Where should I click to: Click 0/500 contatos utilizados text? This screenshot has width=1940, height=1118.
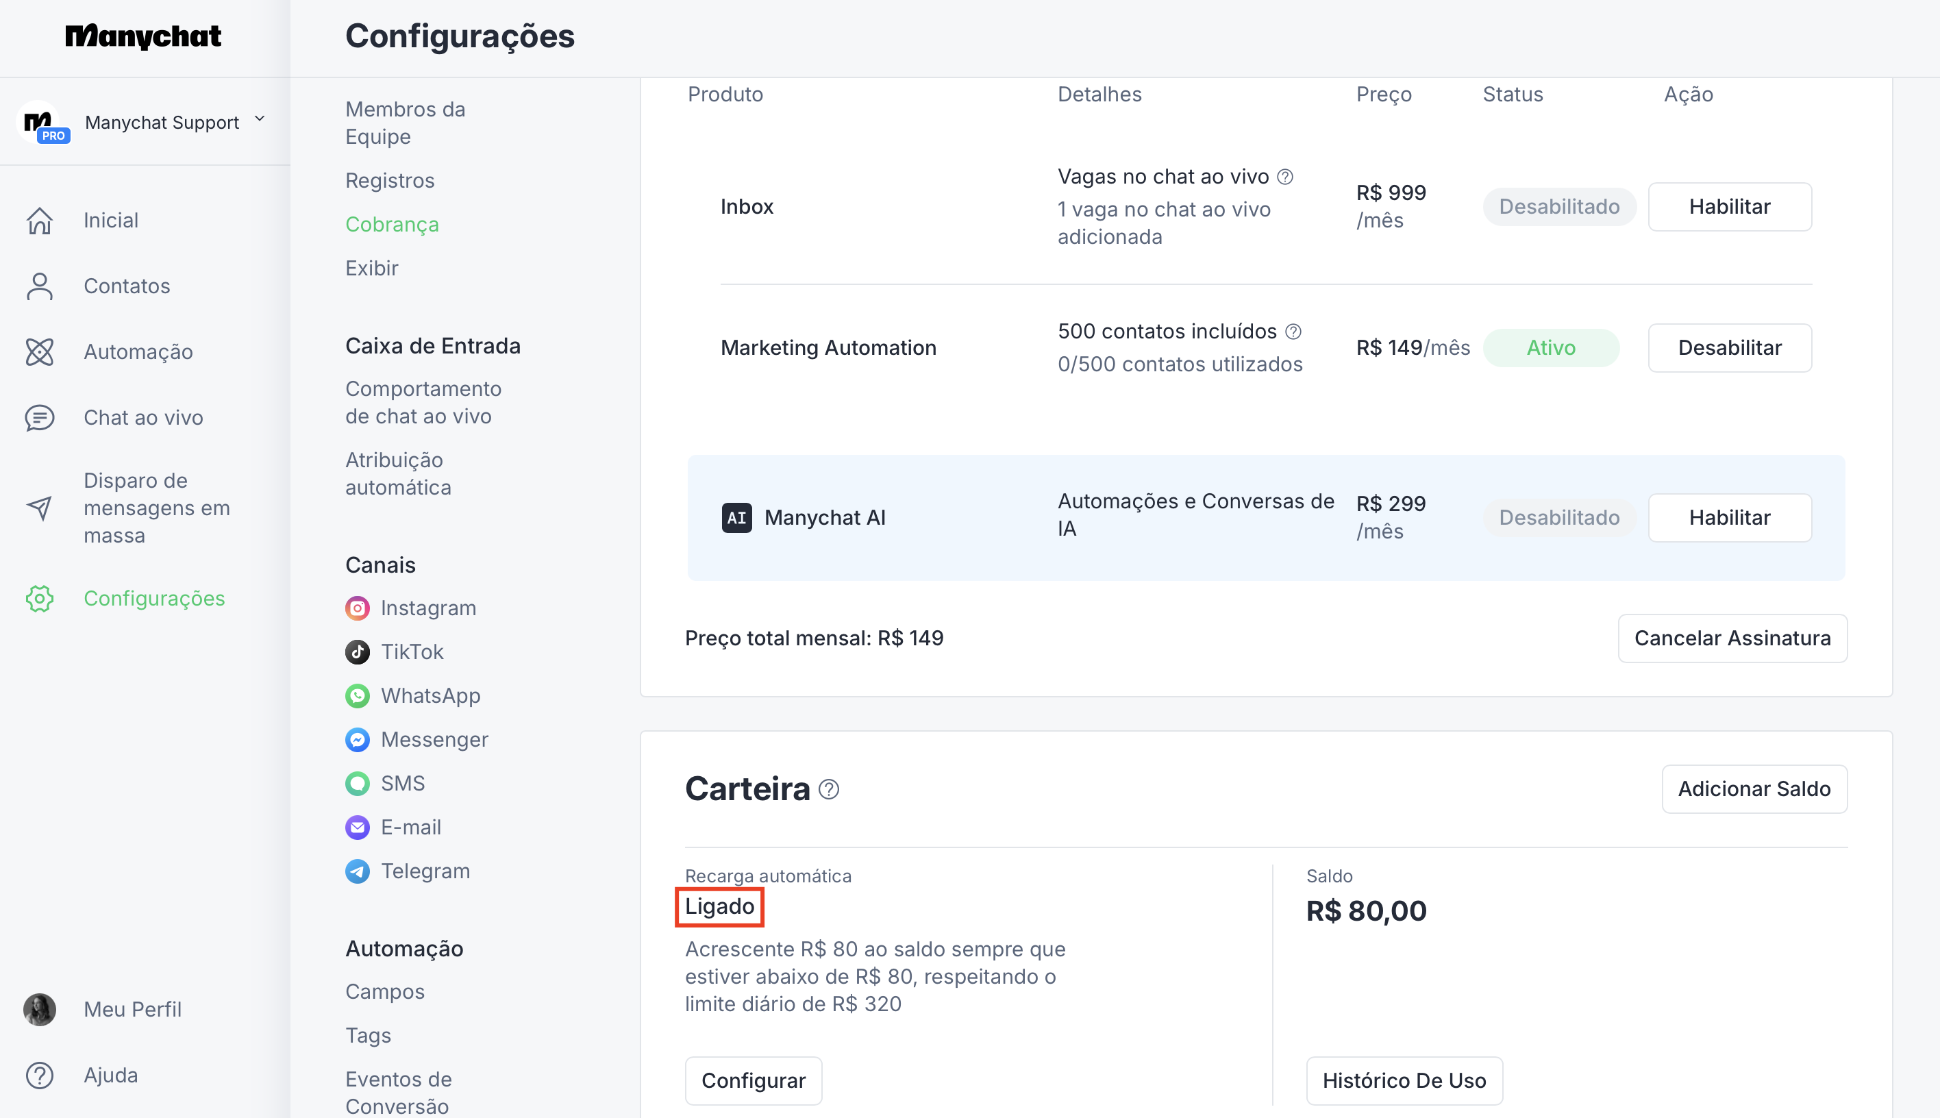1180,364
